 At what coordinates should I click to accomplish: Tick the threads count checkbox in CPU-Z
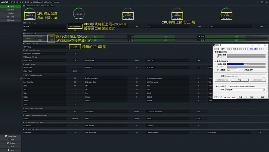point(218,70)
